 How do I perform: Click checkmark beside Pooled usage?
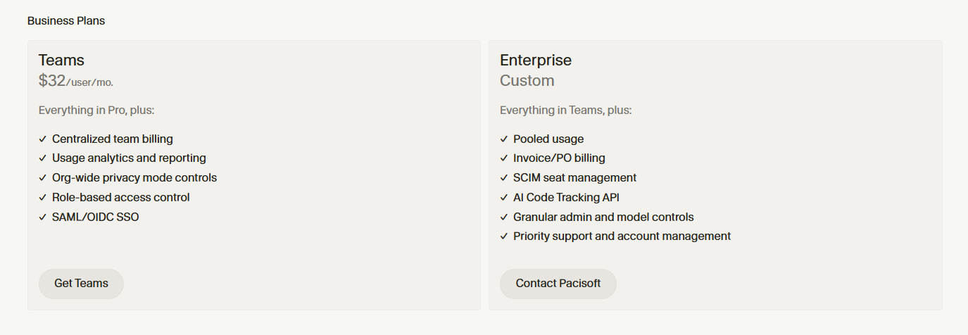(x=504, y=139)
